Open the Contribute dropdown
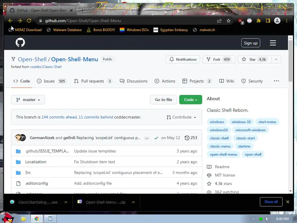The height and width of the screenshot is (223, 297). click(x=181, y=117)
